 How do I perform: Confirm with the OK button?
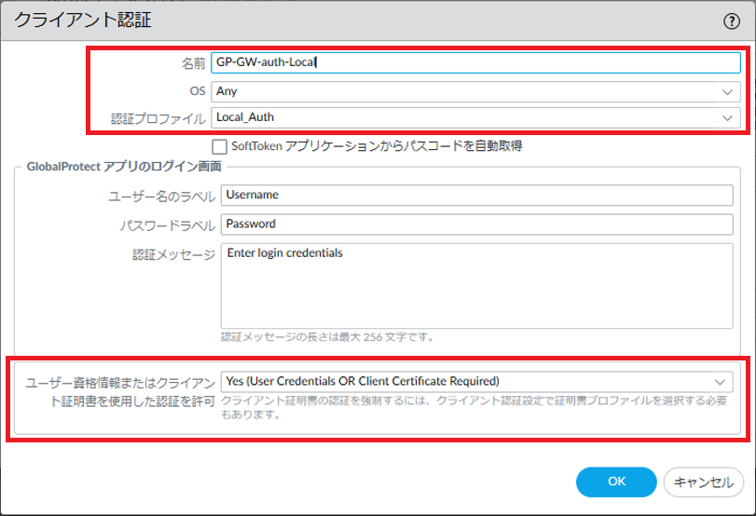616,482
